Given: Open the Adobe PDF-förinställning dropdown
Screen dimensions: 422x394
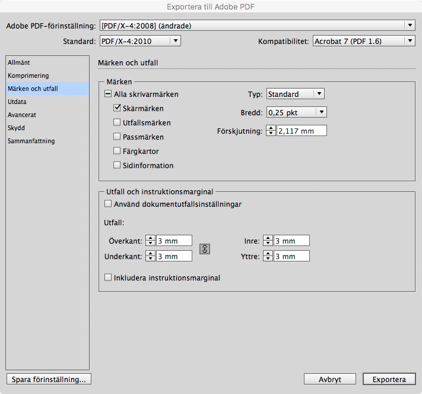Looking at the screenshot, I should (257, 26).
